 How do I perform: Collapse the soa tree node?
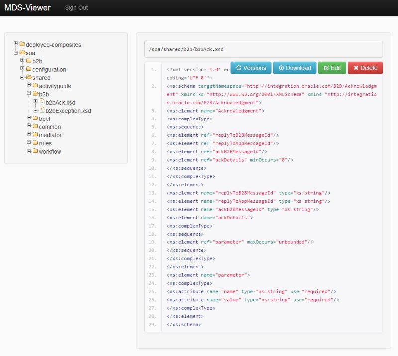pyautogui.click(x=15, y=53)
